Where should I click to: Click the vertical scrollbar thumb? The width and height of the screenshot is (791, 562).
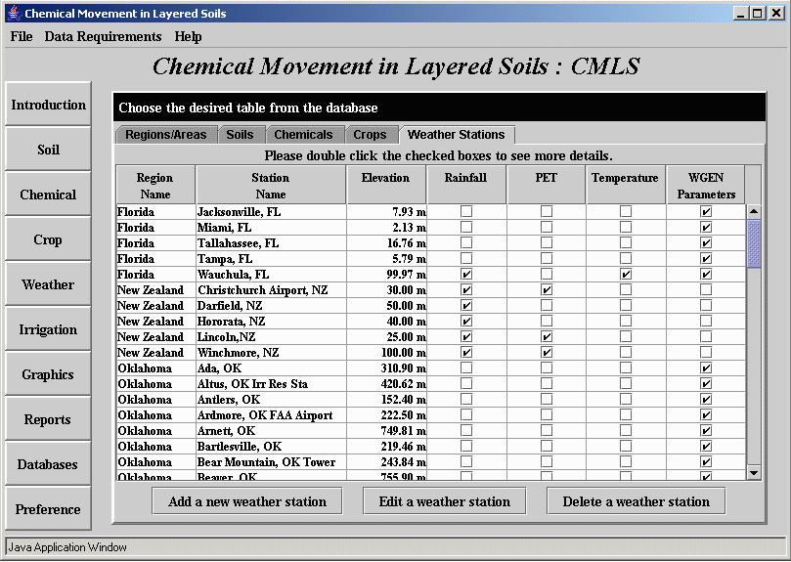pyautogui.click(x=754, y=243)
